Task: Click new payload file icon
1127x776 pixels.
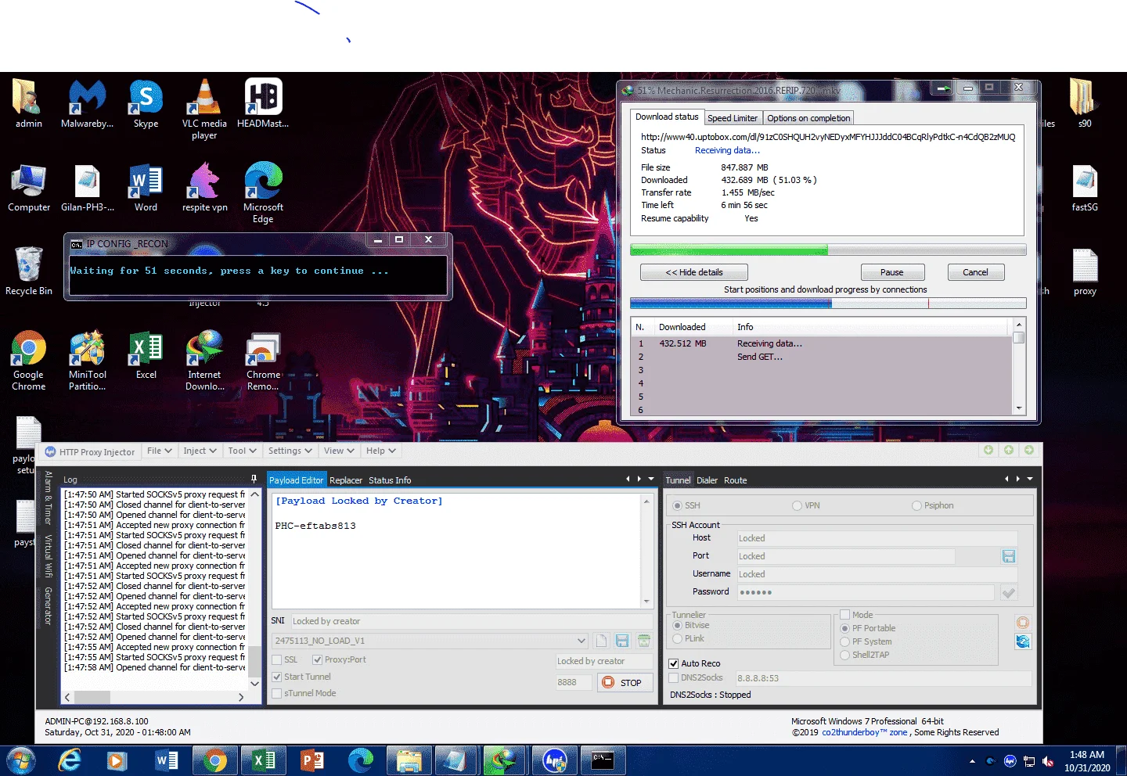Action: 601,641
